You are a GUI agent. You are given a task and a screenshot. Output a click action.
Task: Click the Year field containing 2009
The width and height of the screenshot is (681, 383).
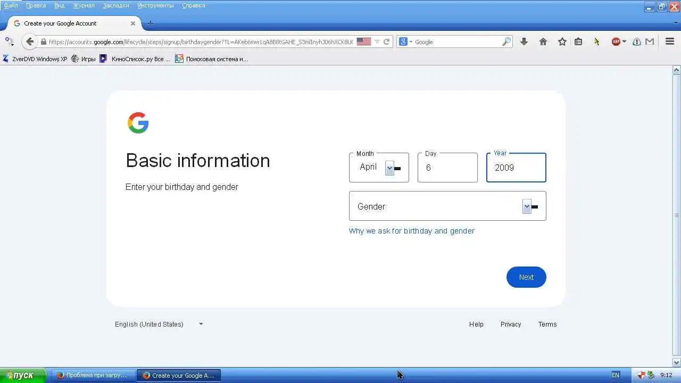516,168
